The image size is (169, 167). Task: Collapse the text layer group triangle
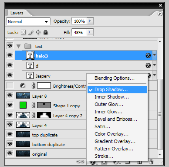(x=18, y=46)
